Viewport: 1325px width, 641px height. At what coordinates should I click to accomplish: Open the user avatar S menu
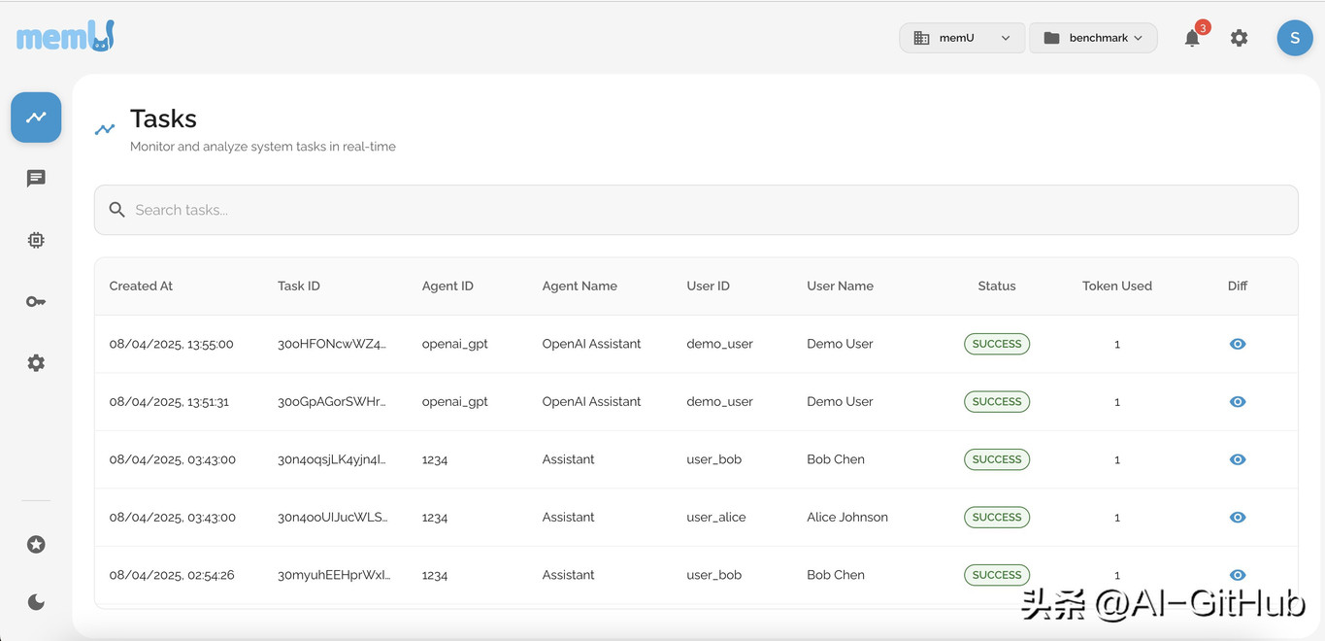pyautogui.click(x=1294, y=38)
